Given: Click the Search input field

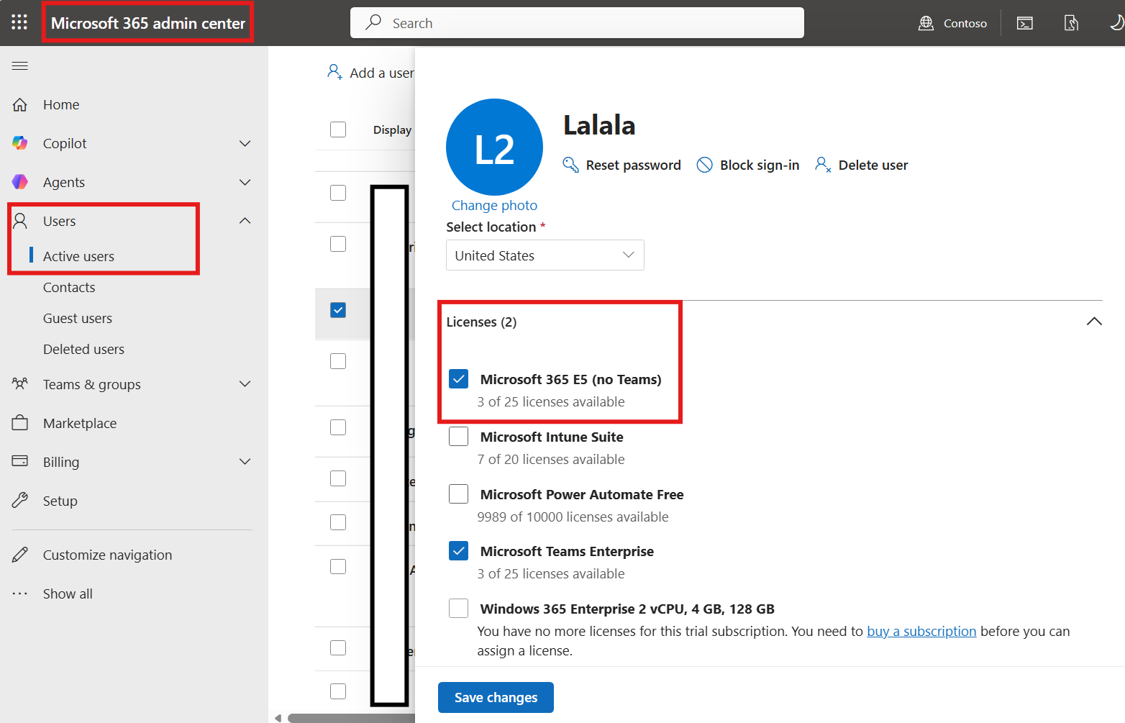Looking at the screenshot, I should pyautogui.click(x=577, y=23).
